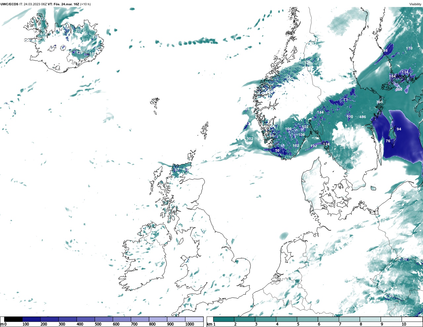Click the '10' label on the kilometer legend
This screenshot has height=327, width=423.
click(x=404, y=324)
